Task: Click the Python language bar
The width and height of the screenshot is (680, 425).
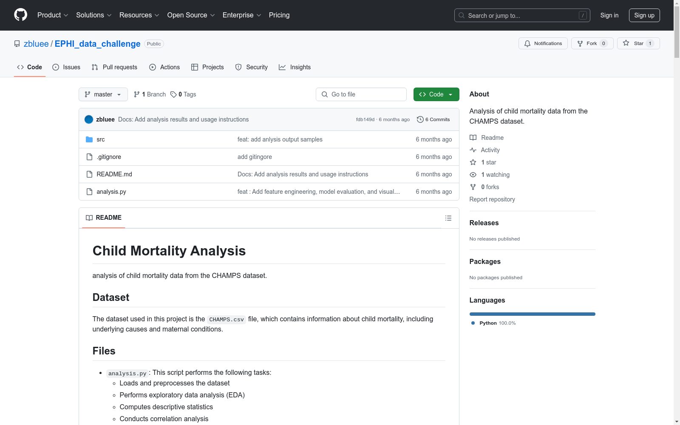Action: pyautogui.click(x=533, y=314)
